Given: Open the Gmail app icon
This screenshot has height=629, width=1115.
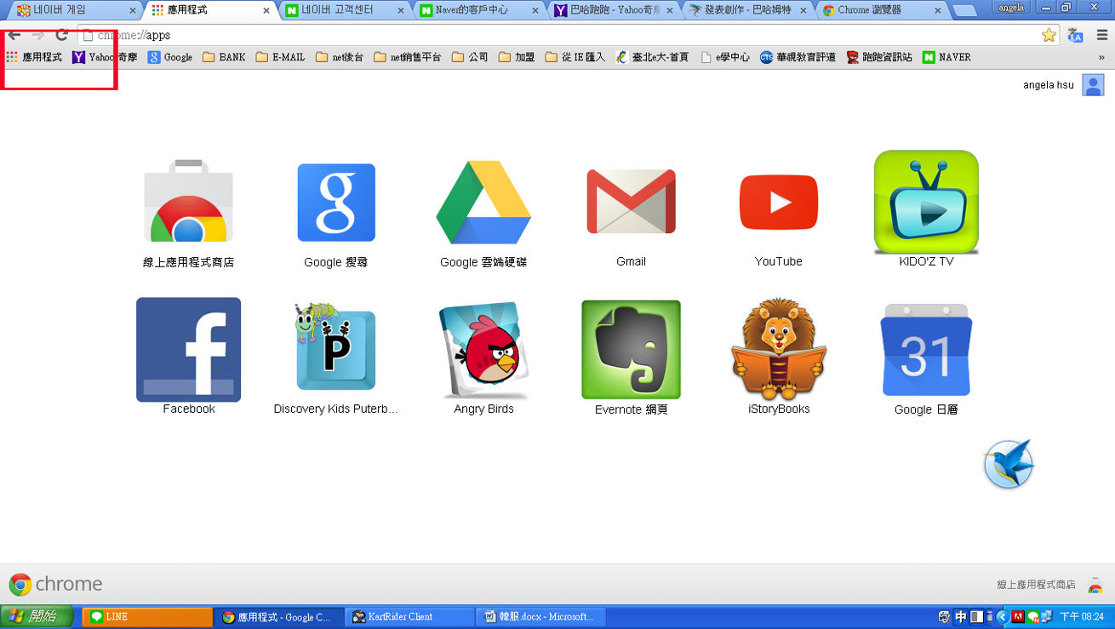Looking at the screenshot, I should coord(631,202).
